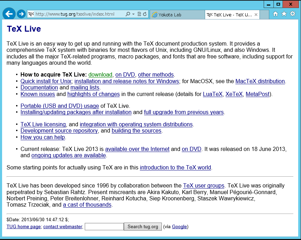
Task: Toggle the Compatibility View icon
Action: click(x=139, y=14)
